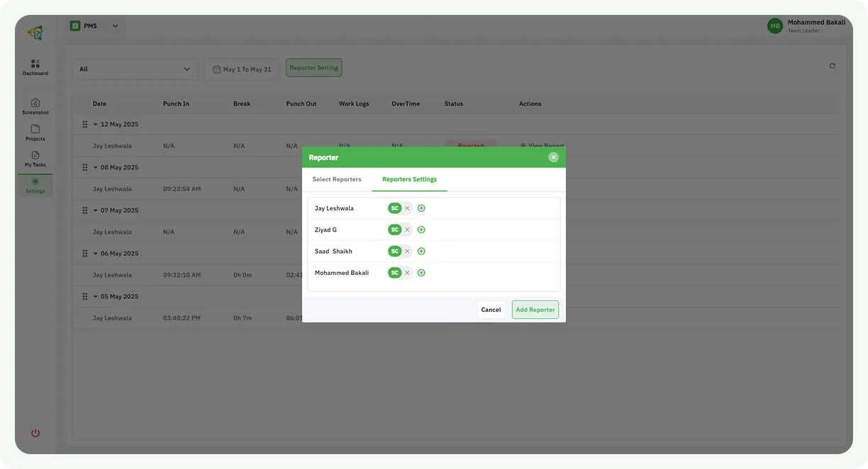
Task: Click the drag handle for 08 May 2025
Action: click(x=85, y=167)
